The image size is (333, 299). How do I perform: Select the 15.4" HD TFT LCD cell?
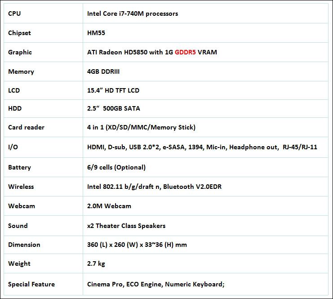coord(113,90)
